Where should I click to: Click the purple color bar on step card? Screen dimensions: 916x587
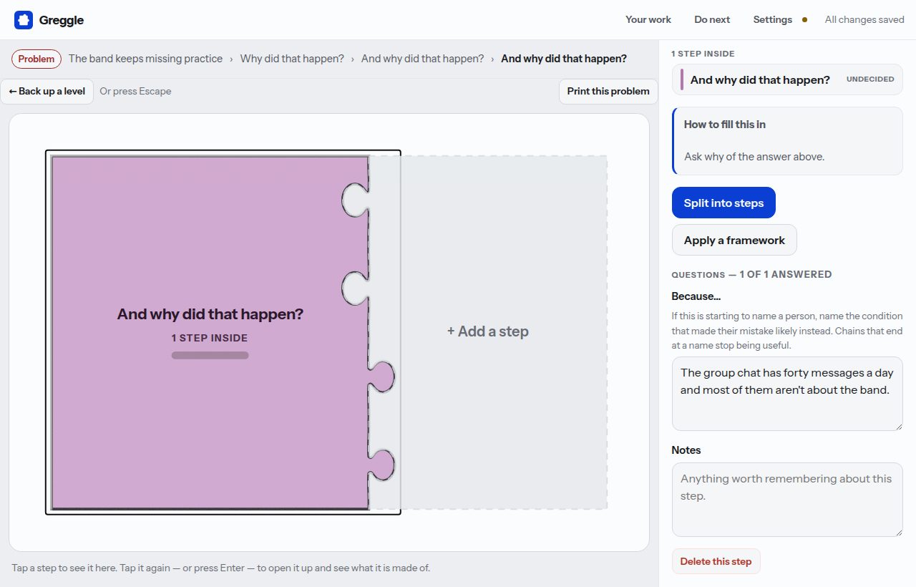tap(682, 79)
